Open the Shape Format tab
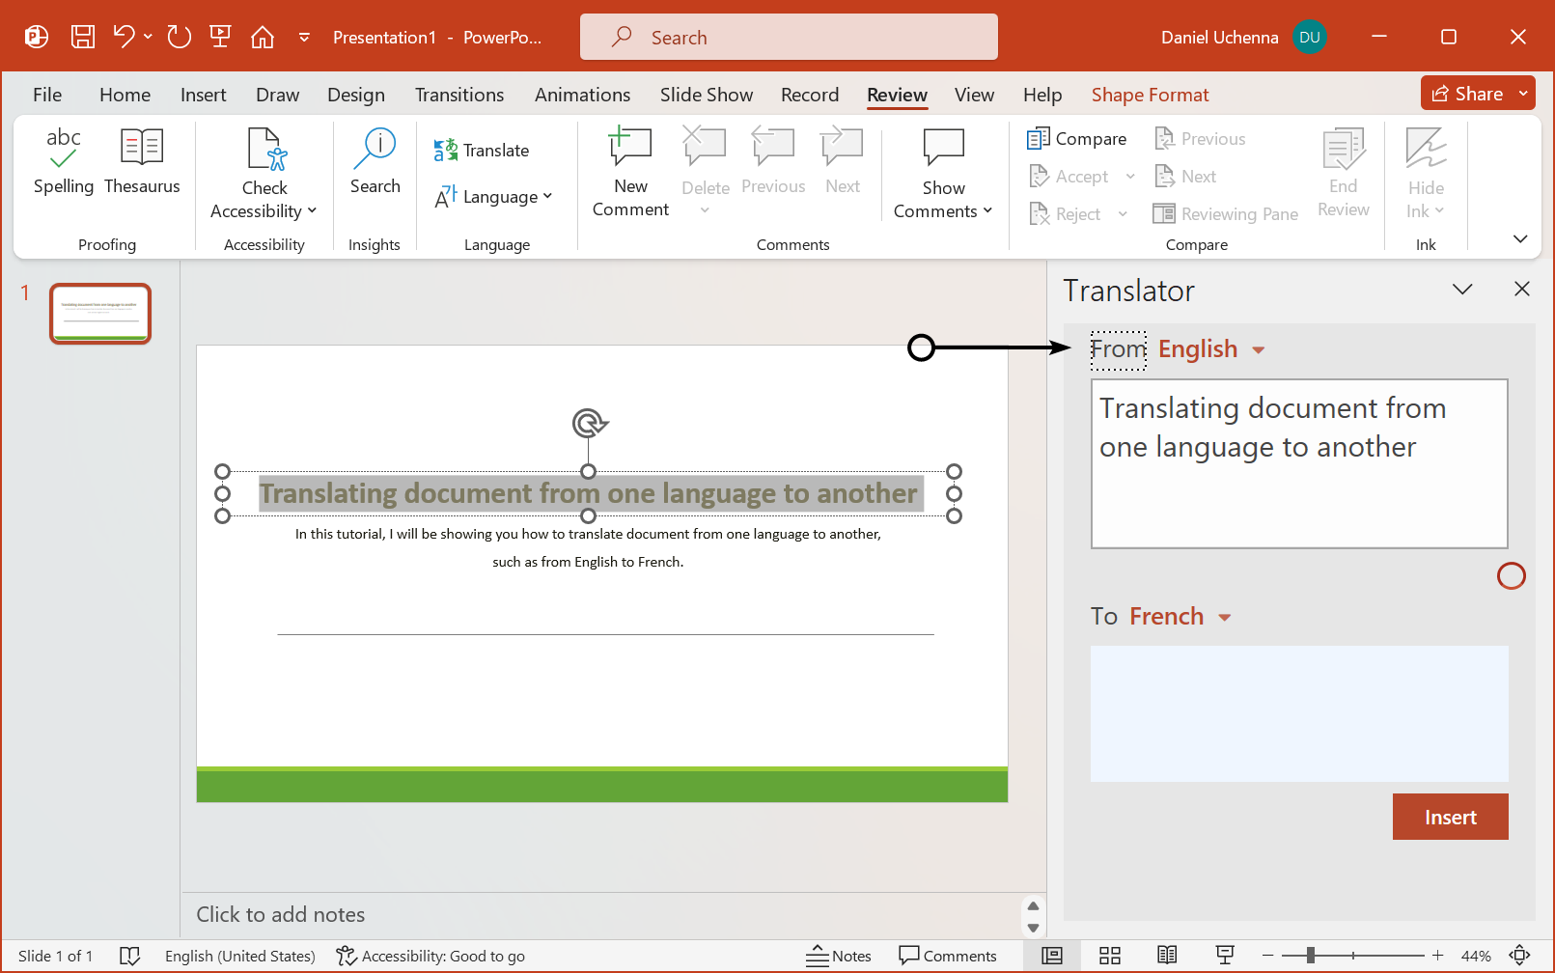The width and height of the screenshot is (1555, 973). 1150,94
